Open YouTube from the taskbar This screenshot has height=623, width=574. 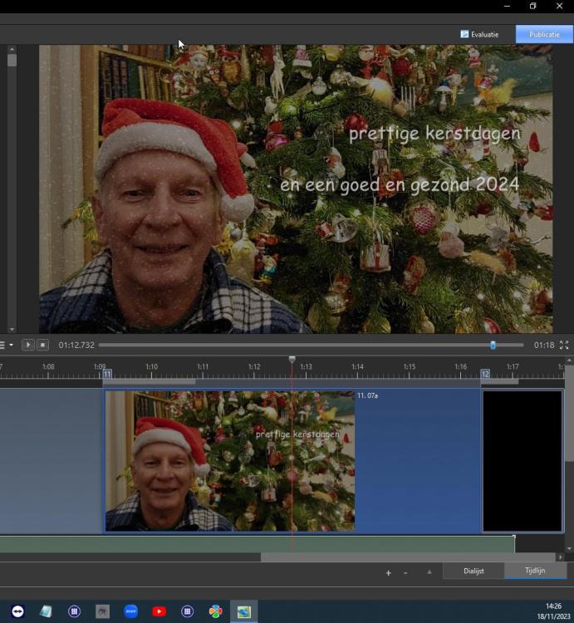(x=159, y=611)
